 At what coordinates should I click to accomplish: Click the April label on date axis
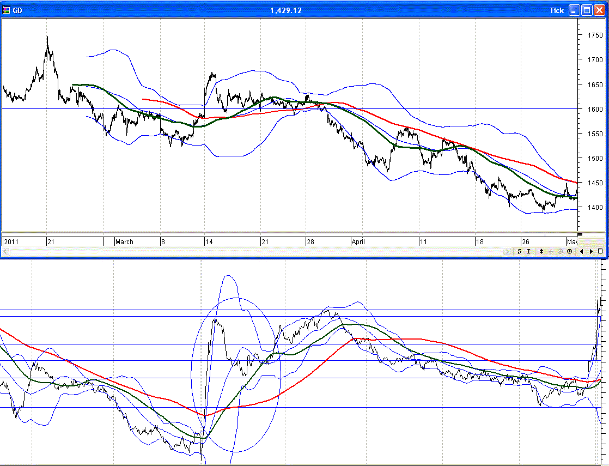coord(358,242)
